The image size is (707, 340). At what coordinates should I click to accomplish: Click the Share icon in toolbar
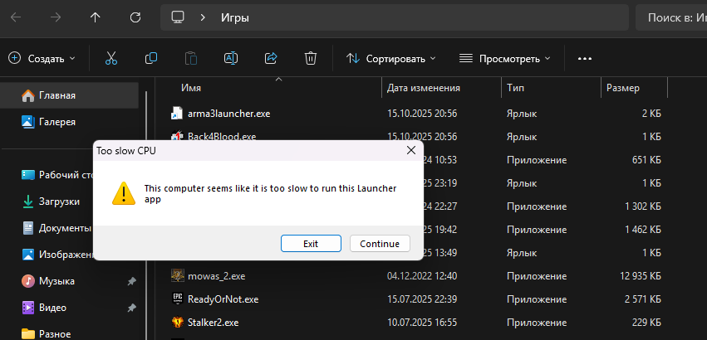pyautogui.click(x=271, y=58)
